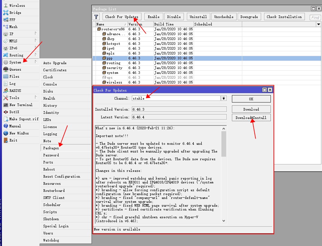
Task: Select the ppp package row
Action: tap(207, 58)
